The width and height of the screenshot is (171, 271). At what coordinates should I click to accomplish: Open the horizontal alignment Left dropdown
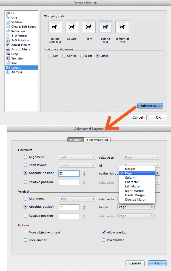click(77, 157)
